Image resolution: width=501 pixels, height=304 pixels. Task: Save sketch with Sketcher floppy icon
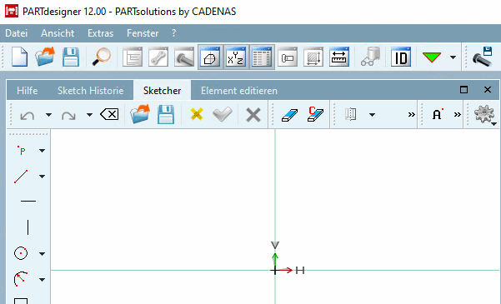(x=166, y=114)
